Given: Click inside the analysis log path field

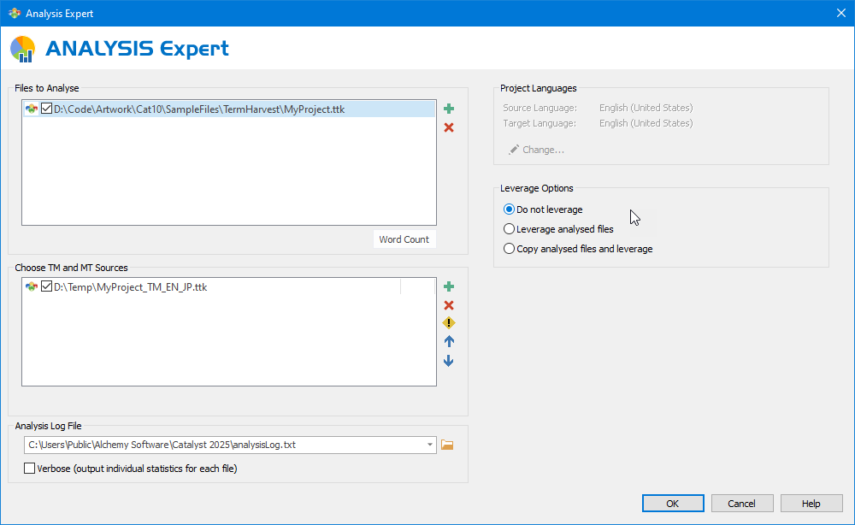Looking at the screenshot, I should 222,445.
